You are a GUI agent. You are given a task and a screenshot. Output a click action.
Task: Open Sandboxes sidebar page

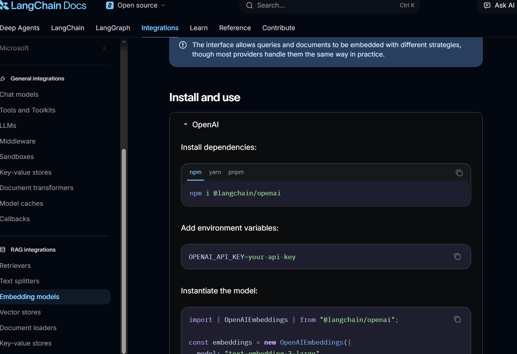coord(17,157)
